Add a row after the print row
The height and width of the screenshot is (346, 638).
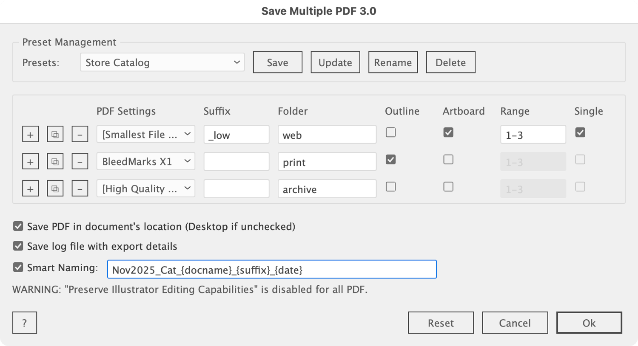pyautogui.click(x=30, y=162)
